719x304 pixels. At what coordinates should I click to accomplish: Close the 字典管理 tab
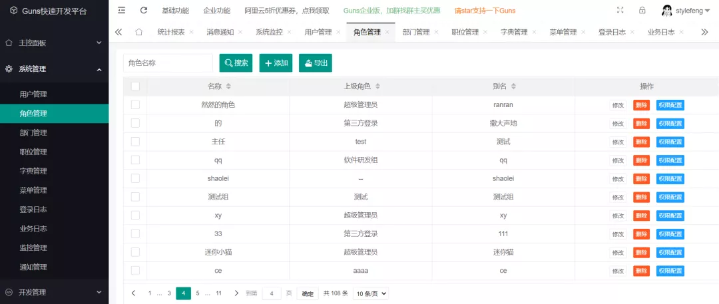tap(534, 33)
